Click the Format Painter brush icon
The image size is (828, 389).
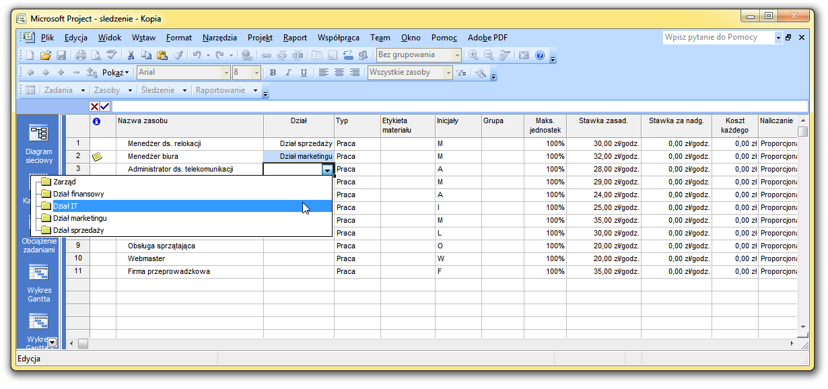[x=178, y=55]
